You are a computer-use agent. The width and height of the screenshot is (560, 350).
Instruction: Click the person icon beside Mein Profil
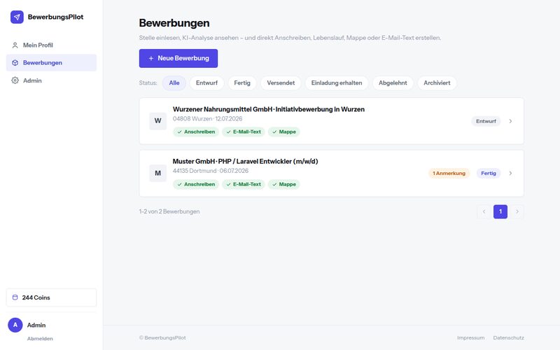15,45
